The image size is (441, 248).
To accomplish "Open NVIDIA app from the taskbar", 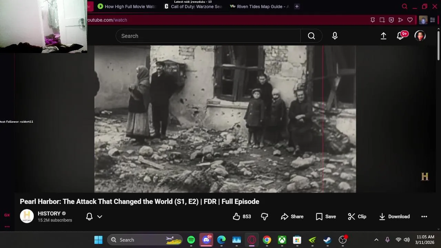I will coord(312,240).
